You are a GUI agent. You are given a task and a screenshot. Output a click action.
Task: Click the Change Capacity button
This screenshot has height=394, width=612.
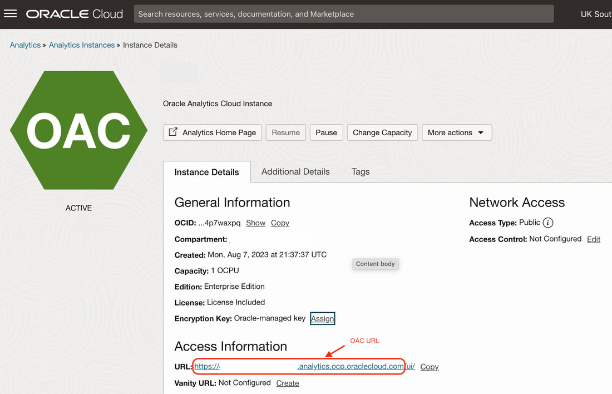pyautogui.click(x=382, y=132)
